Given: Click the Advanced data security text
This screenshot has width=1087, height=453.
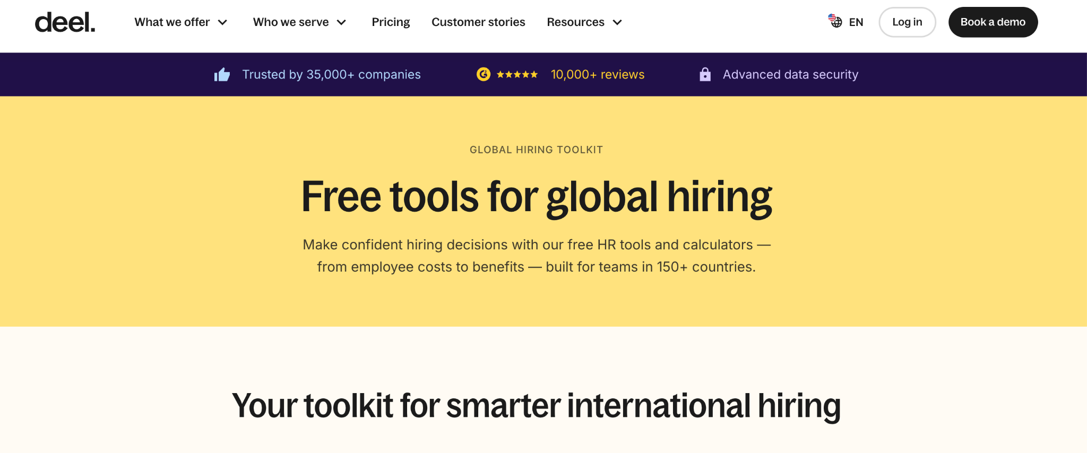Looking at the screenshot, I should (790, 75).
